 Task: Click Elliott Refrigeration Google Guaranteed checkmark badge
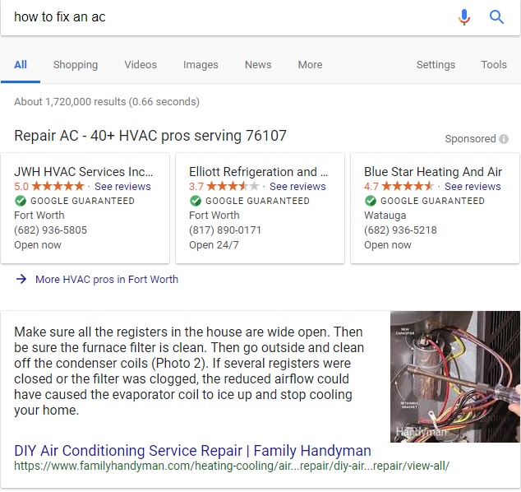196,201
